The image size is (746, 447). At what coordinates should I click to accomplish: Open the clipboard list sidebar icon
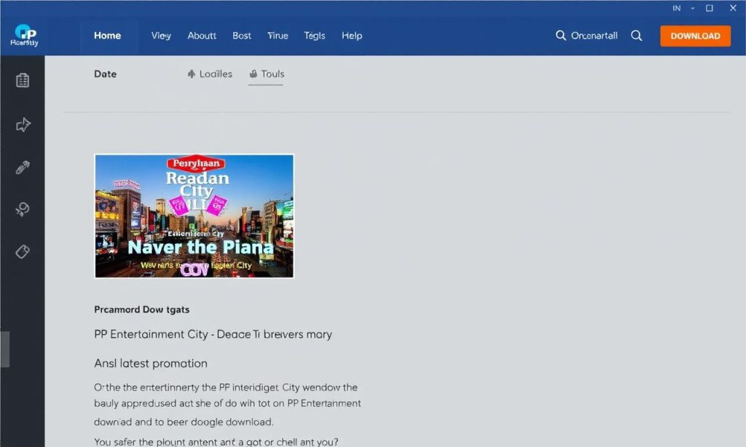coord(23,80)
